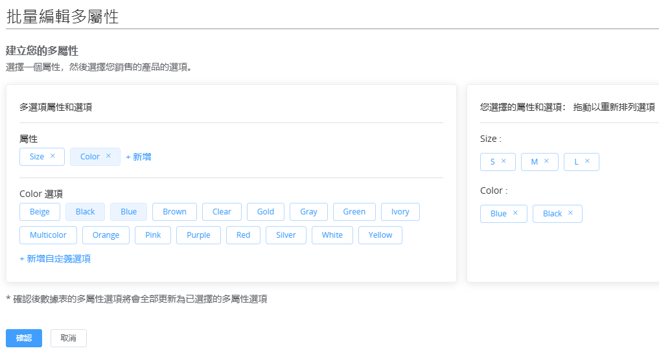Toggle the Gold color option
Image resolution: width=659 pixels, height=357 pixels.
click(266, 212)
